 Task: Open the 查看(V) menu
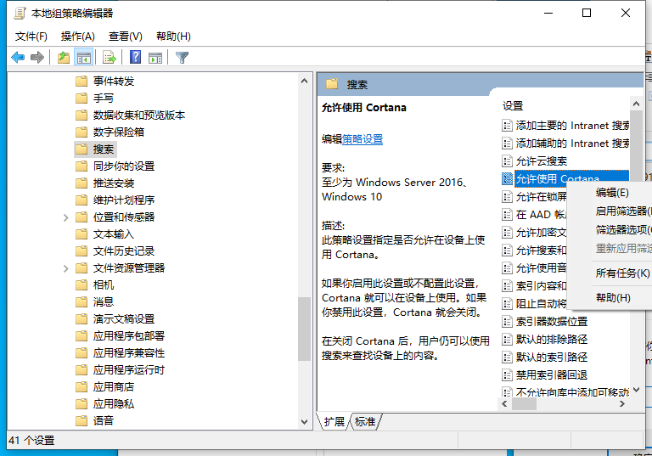126,37
